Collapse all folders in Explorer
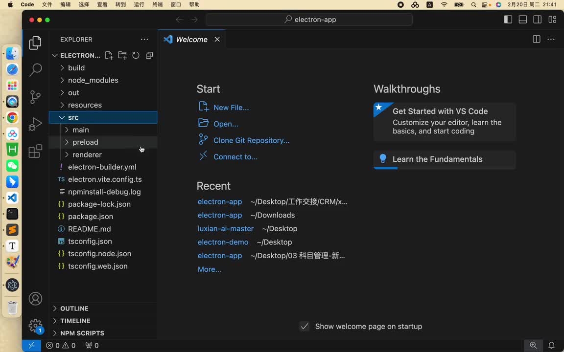Screen dimensions: 564x352 click(149, 55)
